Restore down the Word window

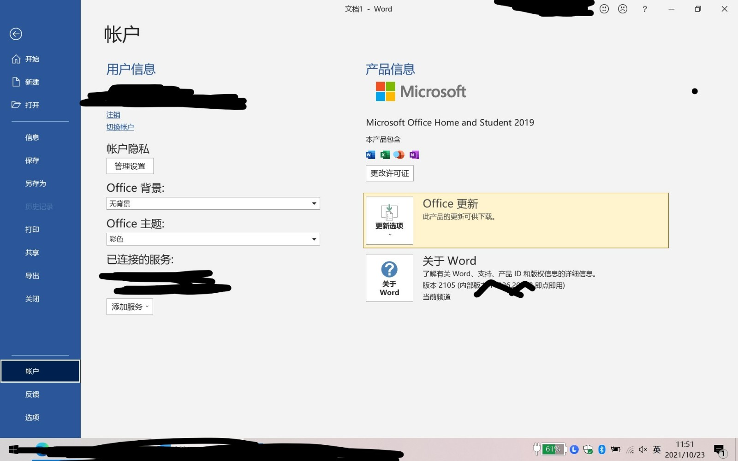(x=698, y=9)
